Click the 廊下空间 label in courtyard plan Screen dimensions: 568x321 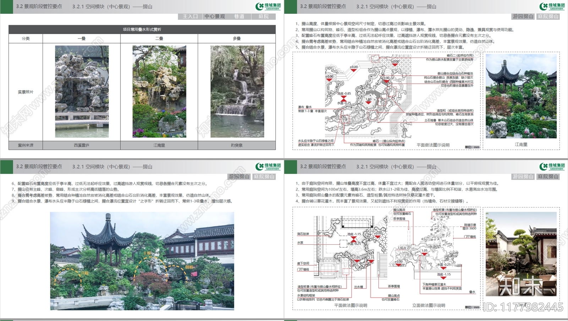tap(303, 264)
